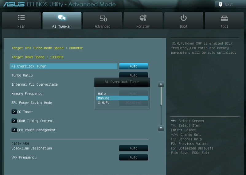Select the EPU Power Saving Mode label

32,103
